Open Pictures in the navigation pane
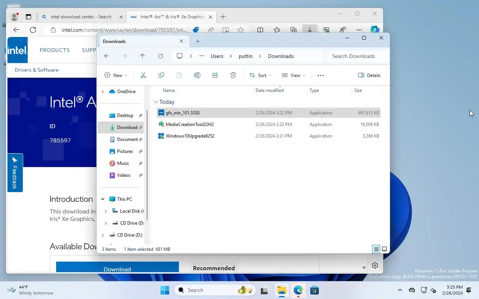Viewport: 479px width, 299px height. (125, 151)
